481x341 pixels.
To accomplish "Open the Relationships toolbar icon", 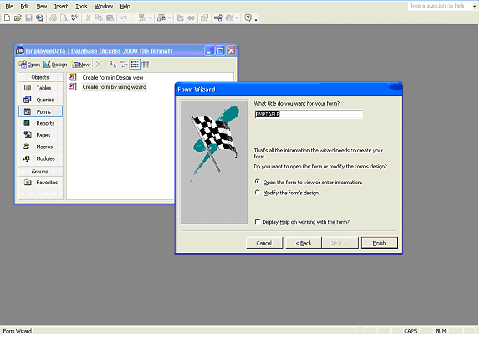I will pos(217,18).
